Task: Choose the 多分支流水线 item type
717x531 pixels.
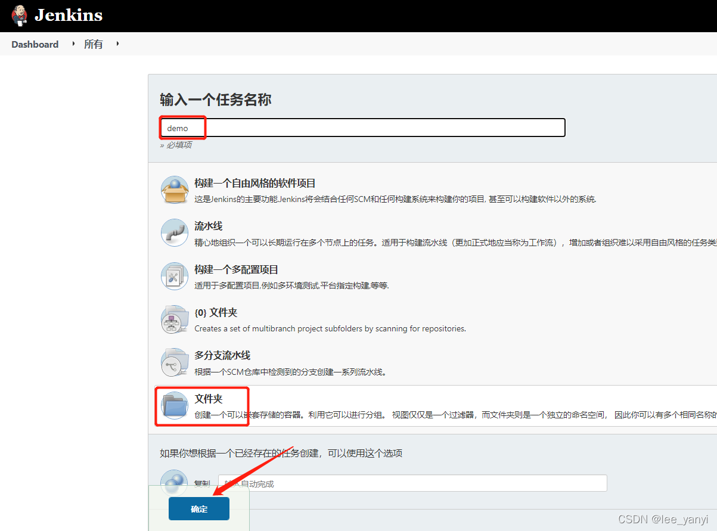Action: coord(222,356)
